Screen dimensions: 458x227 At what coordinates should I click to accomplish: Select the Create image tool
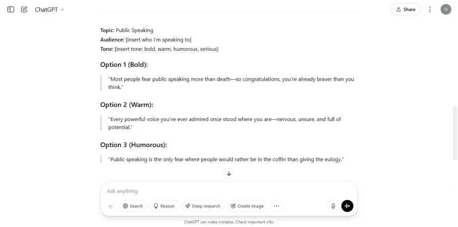pyautogui.click(x=247, y=206)
